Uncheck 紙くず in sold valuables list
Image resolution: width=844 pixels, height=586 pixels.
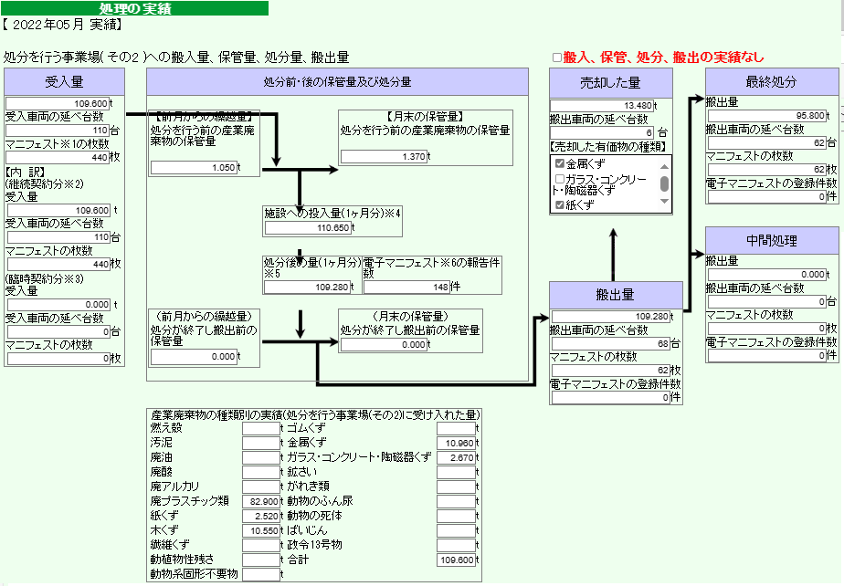560,205
